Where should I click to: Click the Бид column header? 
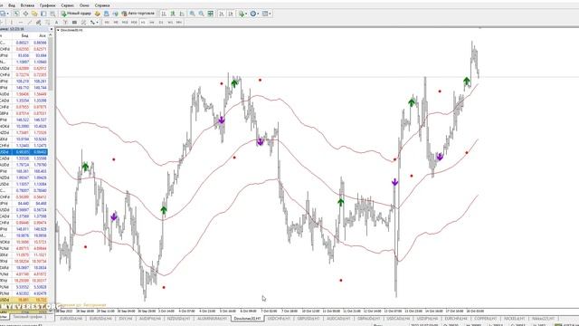point(24,35)
